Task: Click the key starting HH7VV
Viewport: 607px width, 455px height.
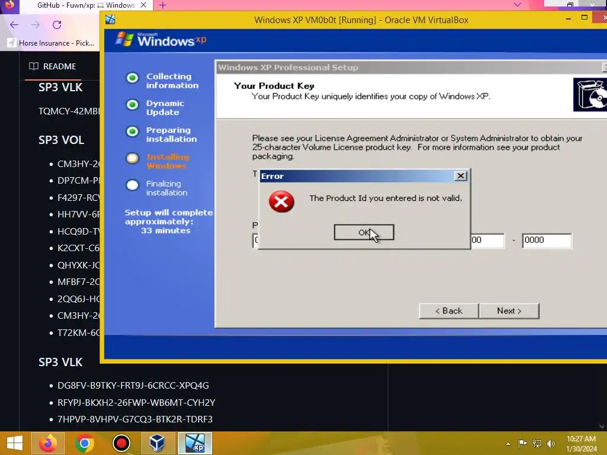Action: tap(79, 214)
